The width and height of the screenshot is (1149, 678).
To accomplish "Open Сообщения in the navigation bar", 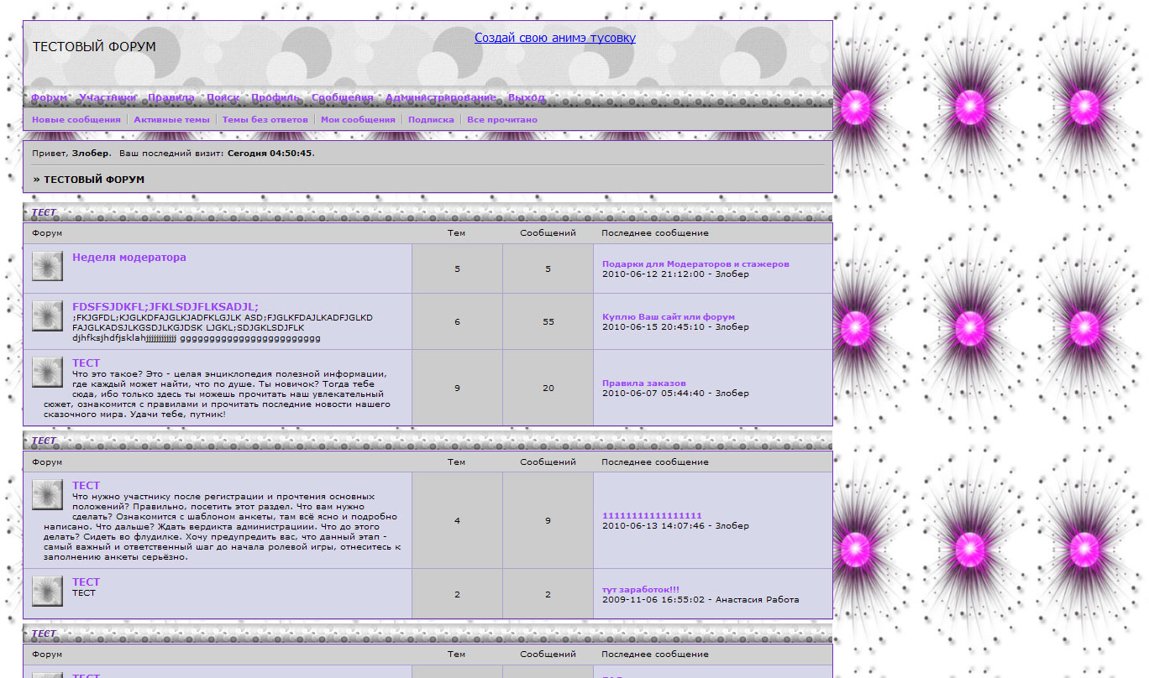I will pos(343,97).
